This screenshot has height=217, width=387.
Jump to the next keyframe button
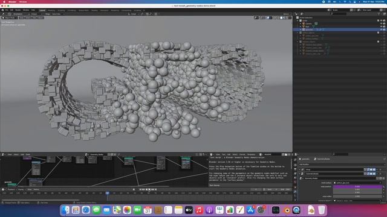[152, 189]
